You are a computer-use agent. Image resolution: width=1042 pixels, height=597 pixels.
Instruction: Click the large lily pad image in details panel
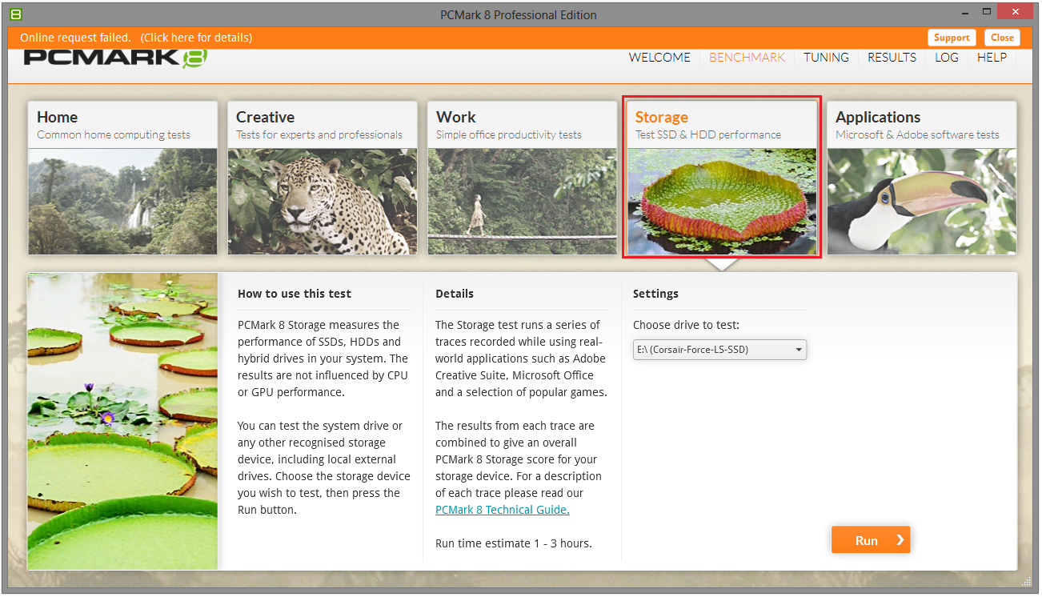tap(122, 421)
